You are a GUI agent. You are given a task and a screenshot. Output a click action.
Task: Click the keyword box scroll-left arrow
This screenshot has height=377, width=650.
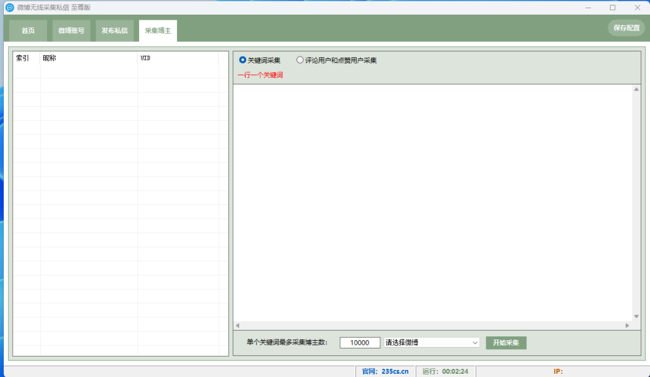(238, 326)
